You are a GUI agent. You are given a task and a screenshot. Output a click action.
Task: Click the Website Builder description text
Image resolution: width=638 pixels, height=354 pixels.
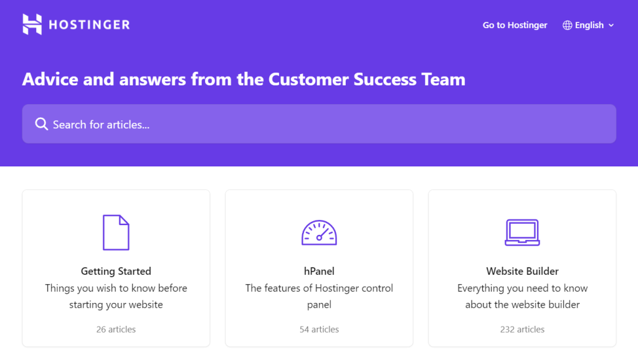tap(522, 296)
